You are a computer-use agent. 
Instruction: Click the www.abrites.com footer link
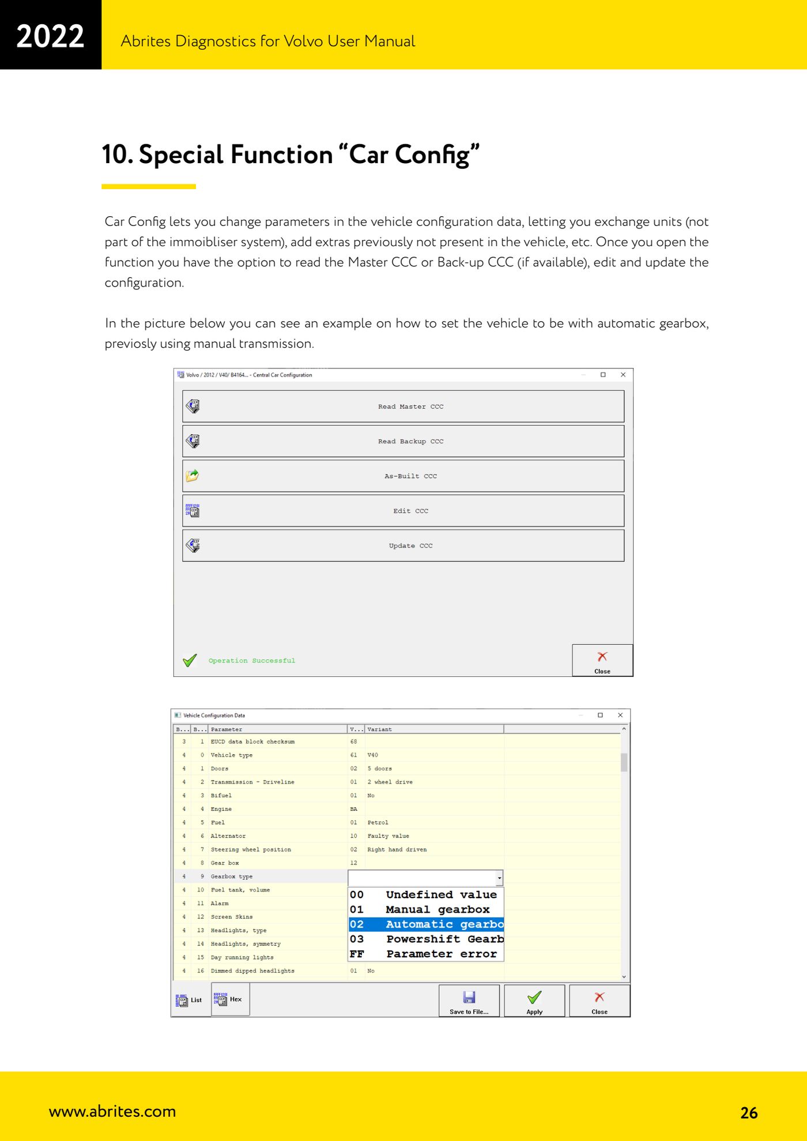pyautogui.click(x=112, y=1112)
